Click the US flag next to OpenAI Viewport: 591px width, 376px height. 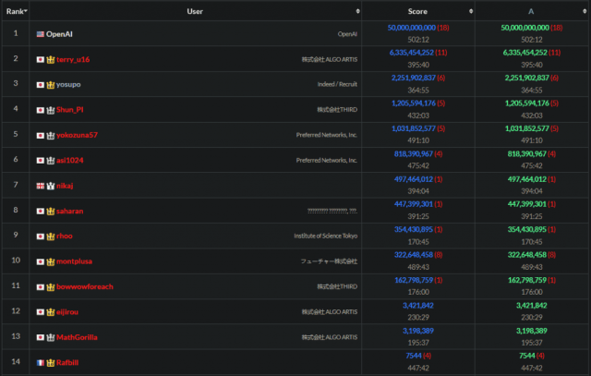[x=41, y=34]
